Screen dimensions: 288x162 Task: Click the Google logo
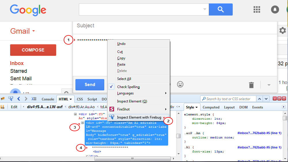coord(28,10)
